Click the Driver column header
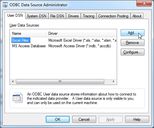 pyautogui.click(x=81, y=33)
